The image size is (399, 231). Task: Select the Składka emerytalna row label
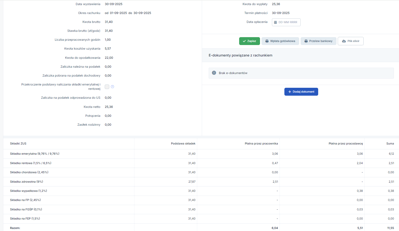tap(35, 154)
